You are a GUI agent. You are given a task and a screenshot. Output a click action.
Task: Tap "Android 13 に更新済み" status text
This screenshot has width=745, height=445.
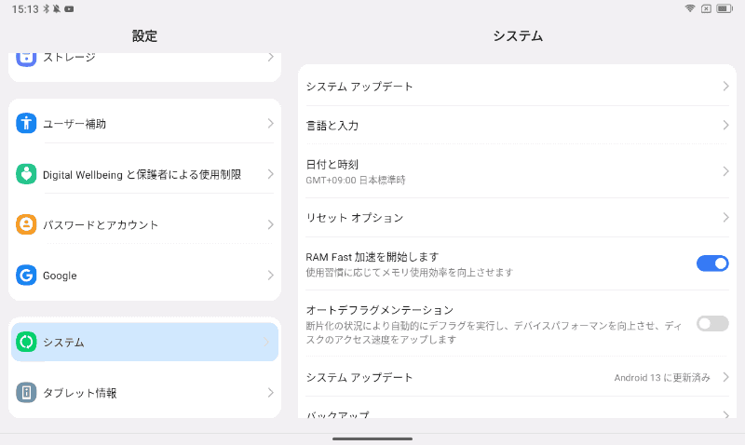click(x=662, y=378)
